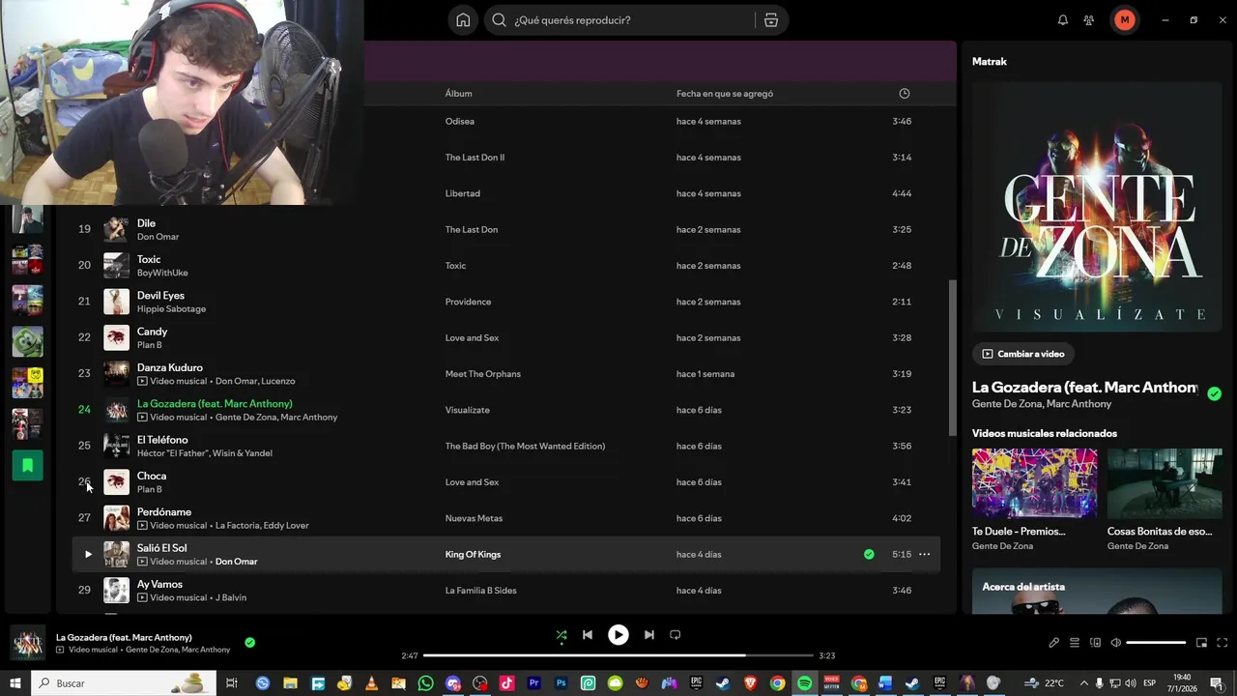This screenshot has height=696, width=1237.
Task: Select track 'Ay Vamos'
Action: (159, 584)
